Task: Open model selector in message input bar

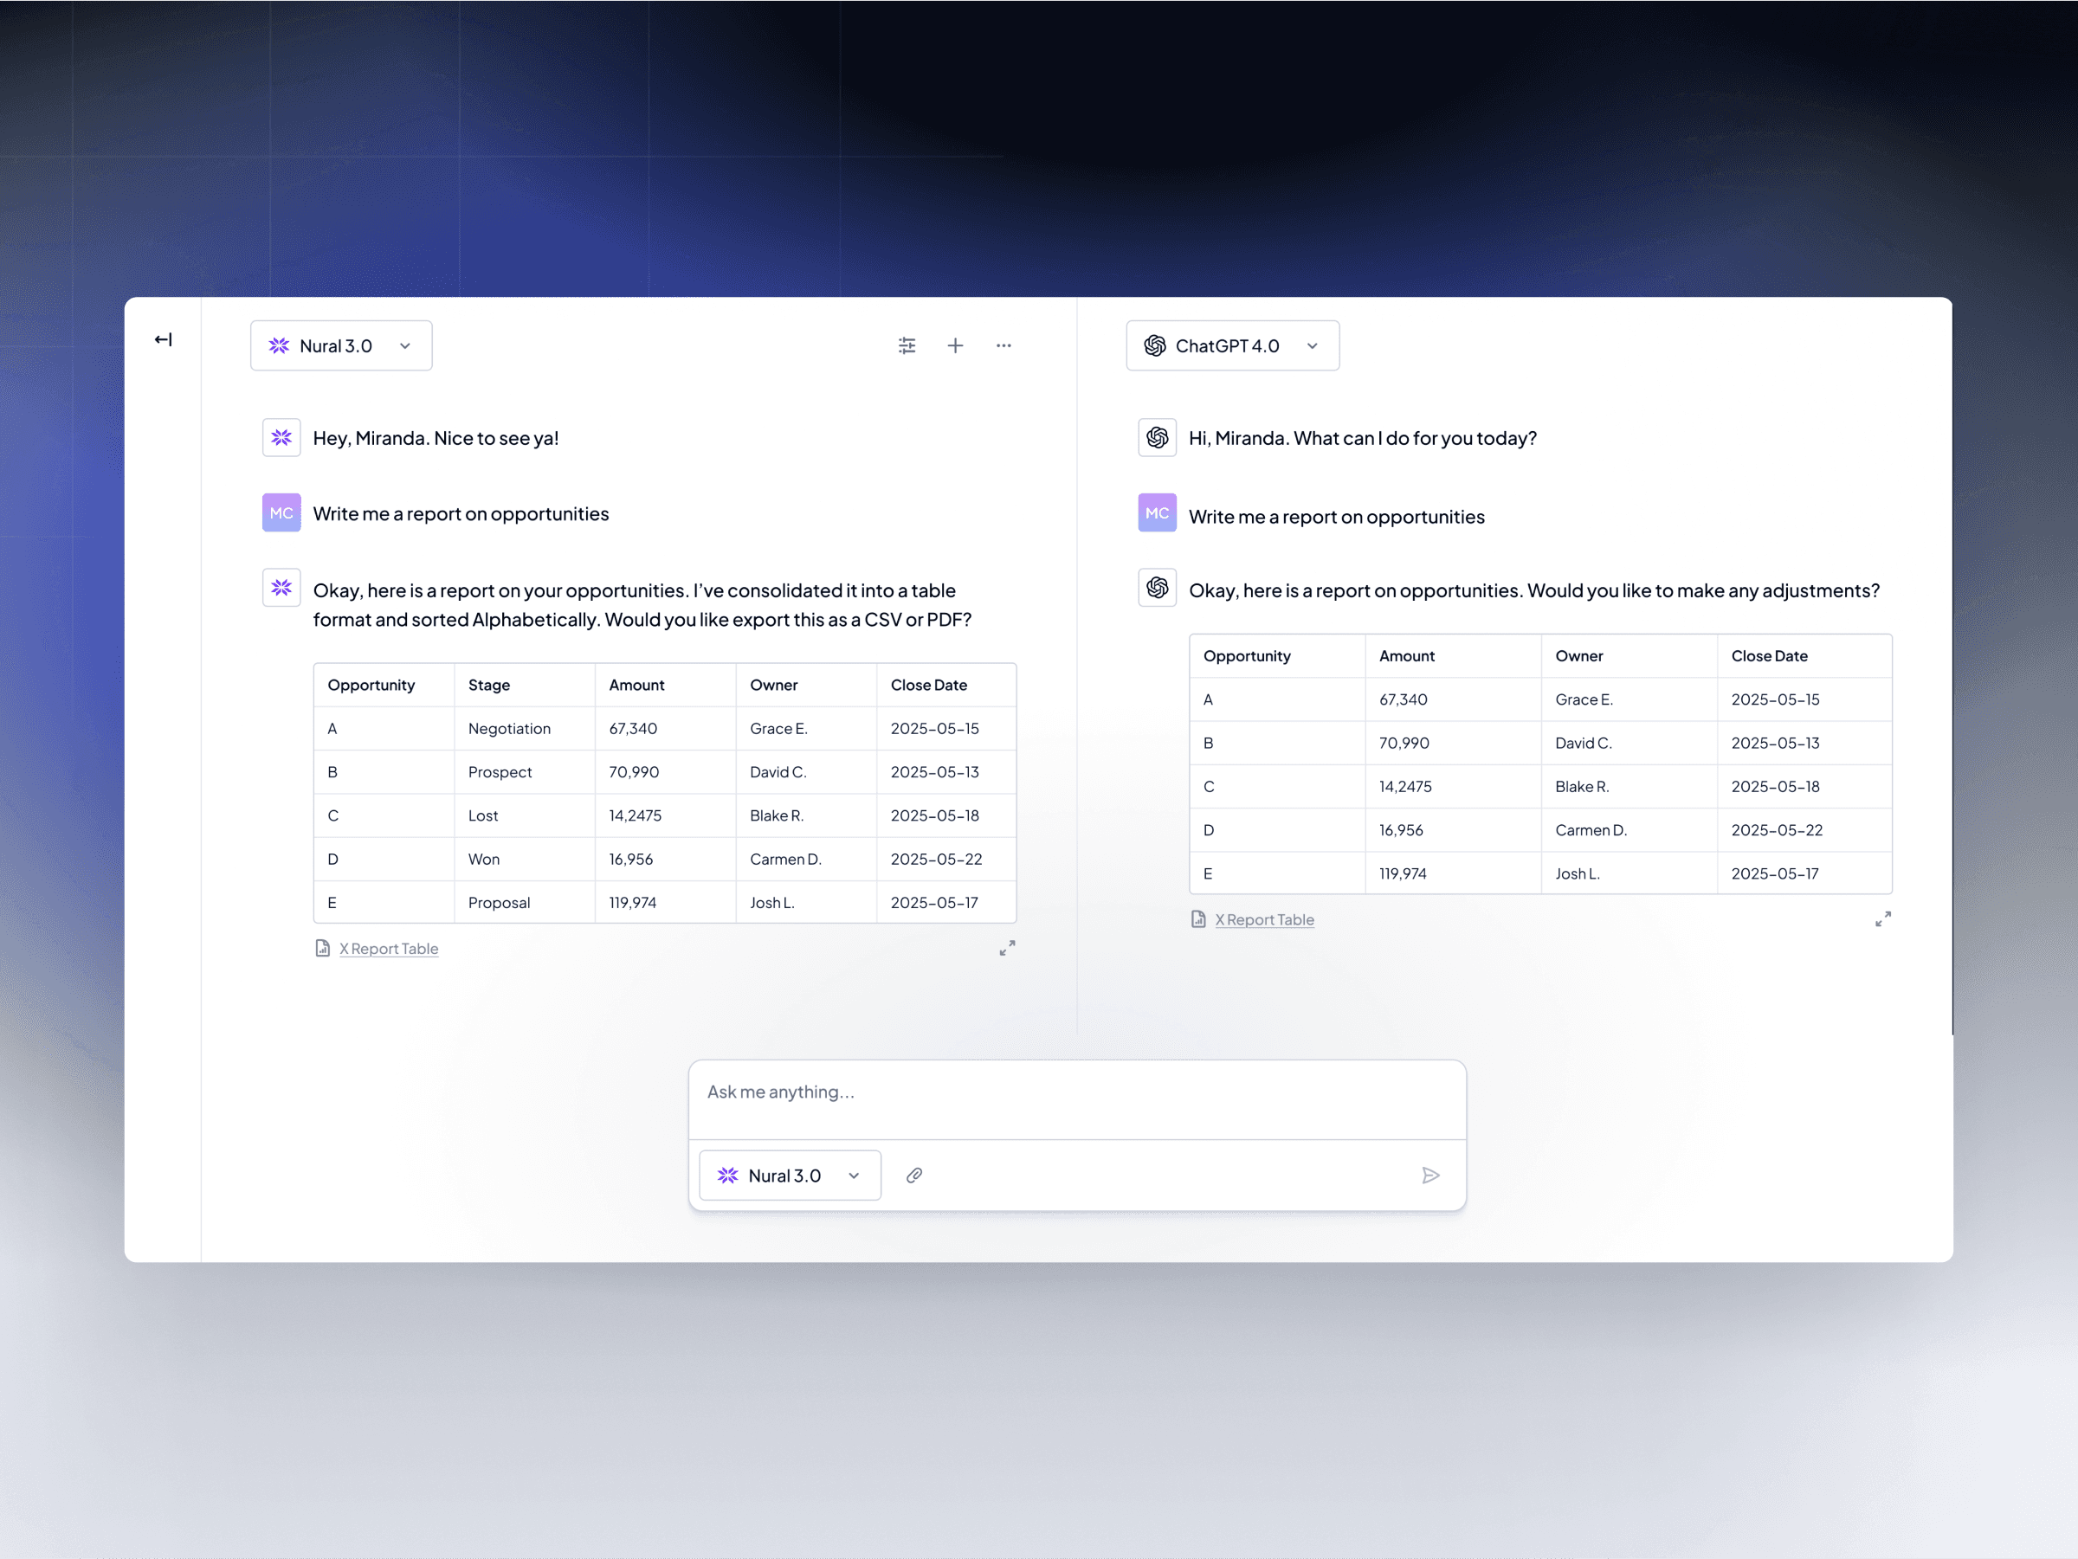Action: (789, 1175)
